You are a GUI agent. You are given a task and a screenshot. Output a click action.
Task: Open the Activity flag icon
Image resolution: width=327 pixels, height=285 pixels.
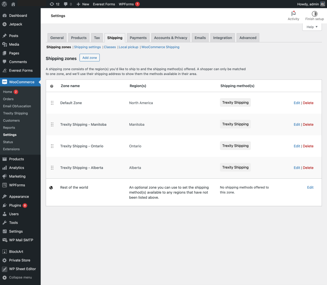293,13
